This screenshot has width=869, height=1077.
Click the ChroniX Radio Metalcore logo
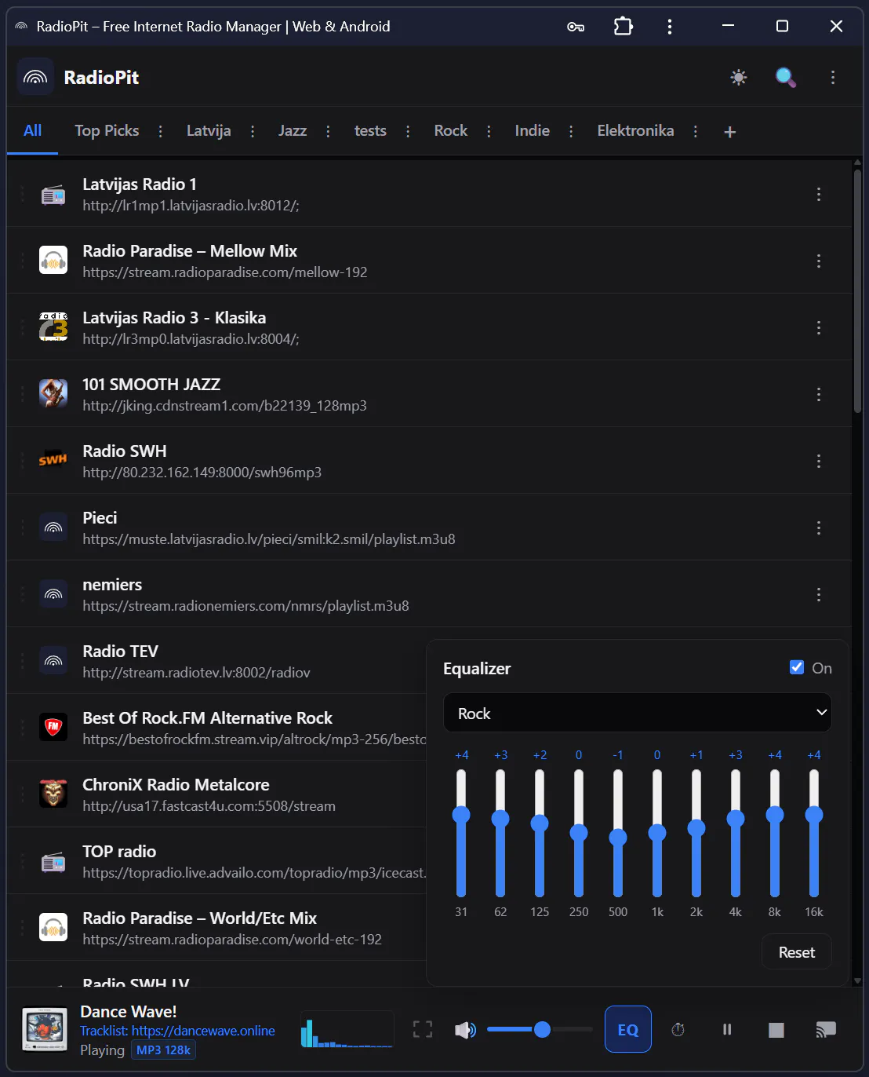pos(53,794)
